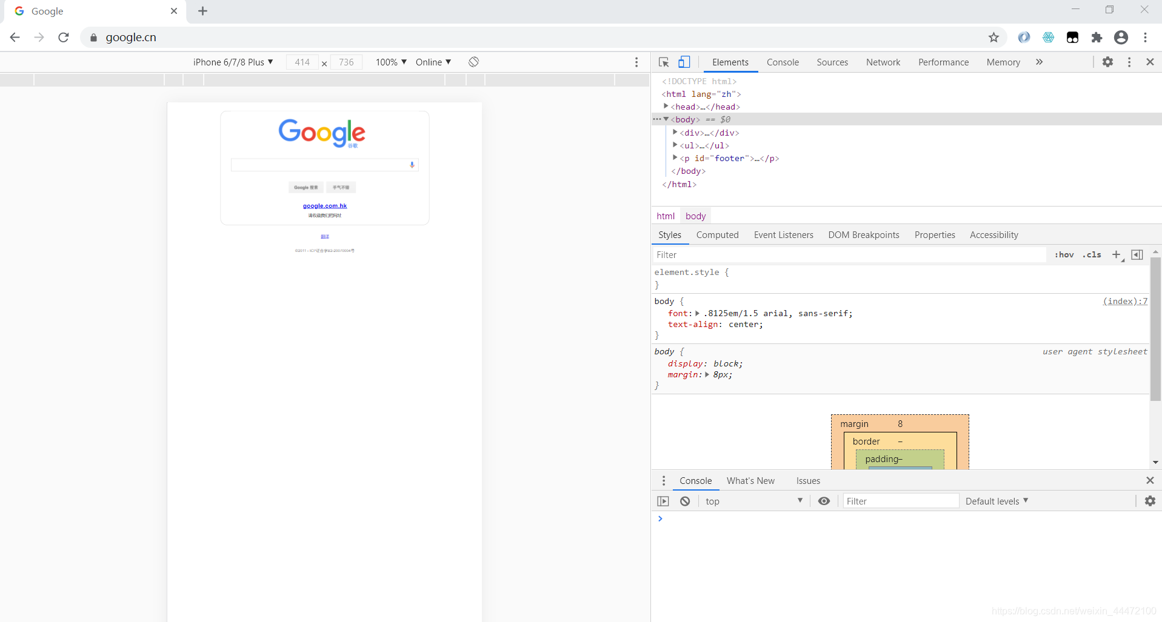This screenshot has width=1162, height=622.
Task: Click the viewport height field 736
Action: (x=346, y=62)
